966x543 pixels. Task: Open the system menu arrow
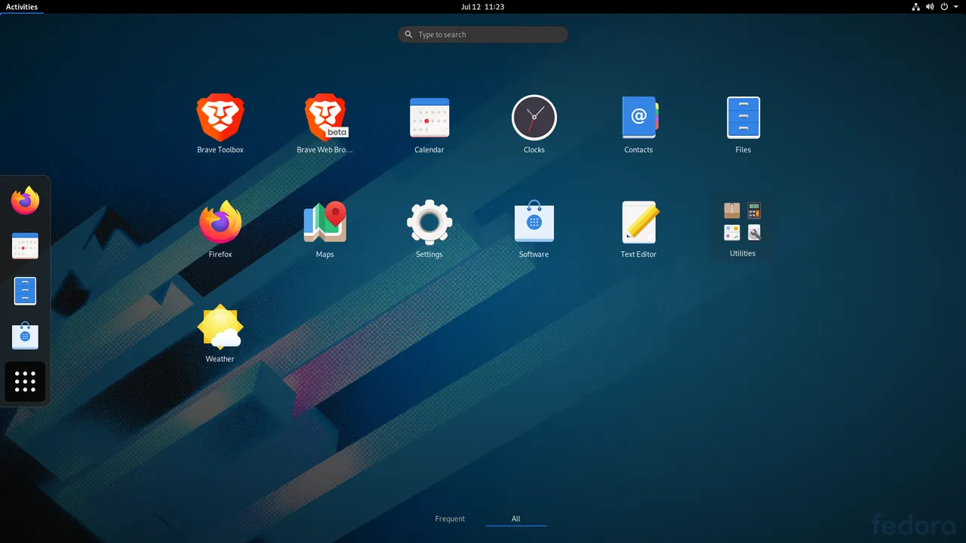click(x=955, y=7)
